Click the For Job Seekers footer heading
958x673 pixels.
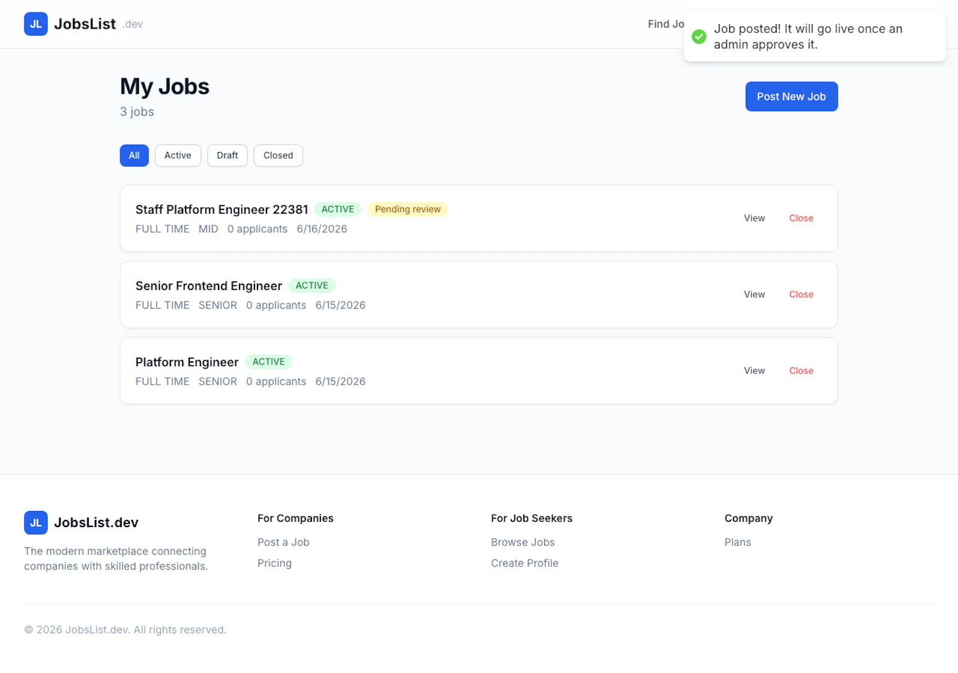click(532, 518)
